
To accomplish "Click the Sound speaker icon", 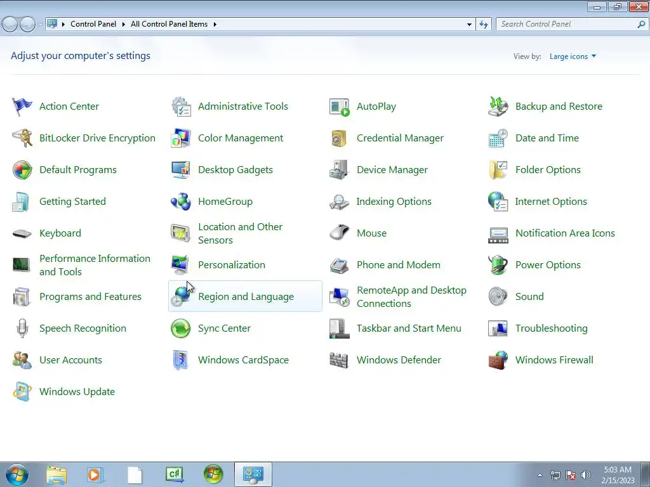I will [x=498, y=297].
